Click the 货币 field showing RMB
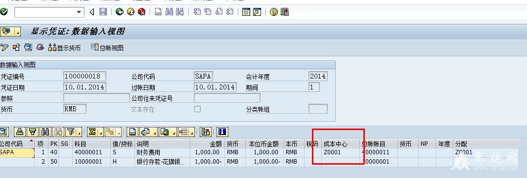Viewport: 527px width, 178px height. click(x=75, y=109)
